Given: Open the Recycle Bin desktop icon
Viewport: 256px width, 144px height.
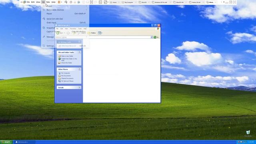Looking at the screenshot, I should [248, 133].
